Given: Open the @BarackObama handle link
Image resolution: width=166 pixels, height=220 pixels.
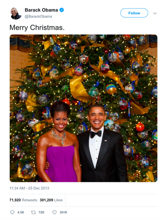Looking at the screenshot, I should [39, 16].
